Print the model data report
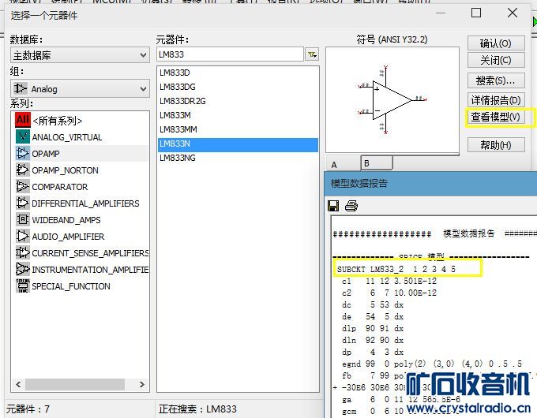This screenshot has height=418, width=537. coord(351,206)
